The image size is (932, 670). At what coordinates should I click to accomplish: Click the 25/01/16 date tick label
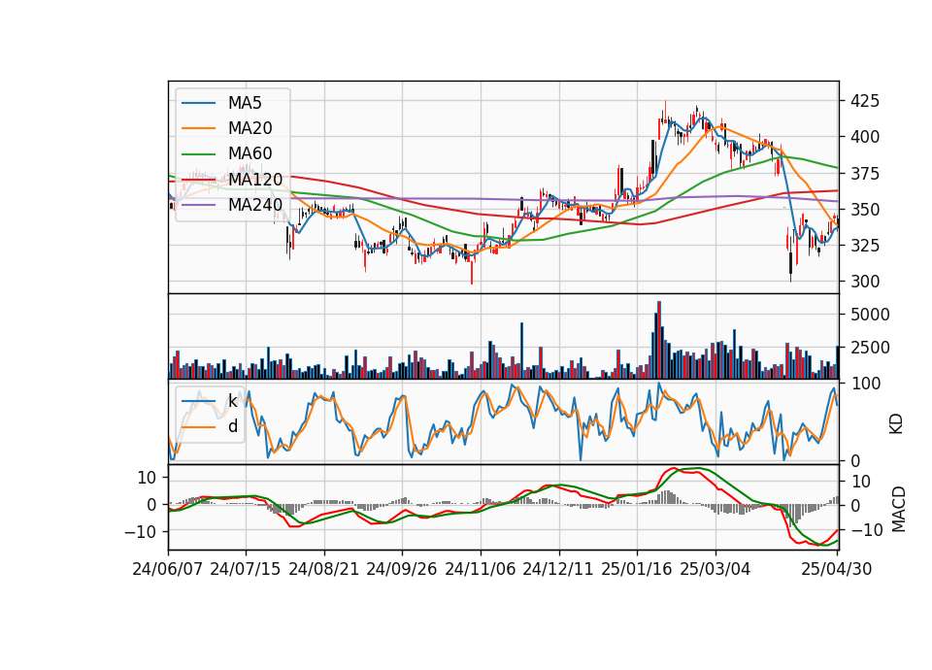point(637,569)
